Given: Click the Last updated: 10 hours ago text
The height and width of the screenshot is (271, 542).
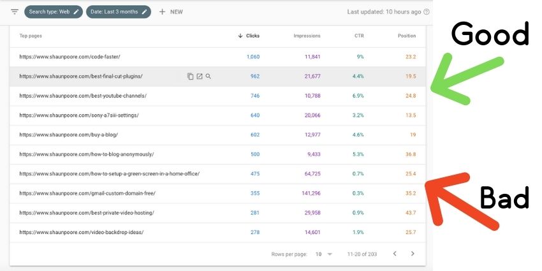Looking at the screenshot, I should coord(384,11).
